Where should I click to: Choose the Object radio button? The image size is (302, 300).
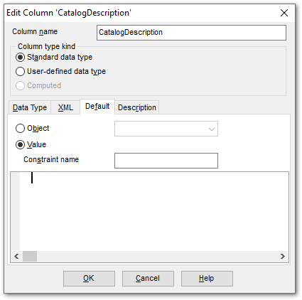pos(32,128)
